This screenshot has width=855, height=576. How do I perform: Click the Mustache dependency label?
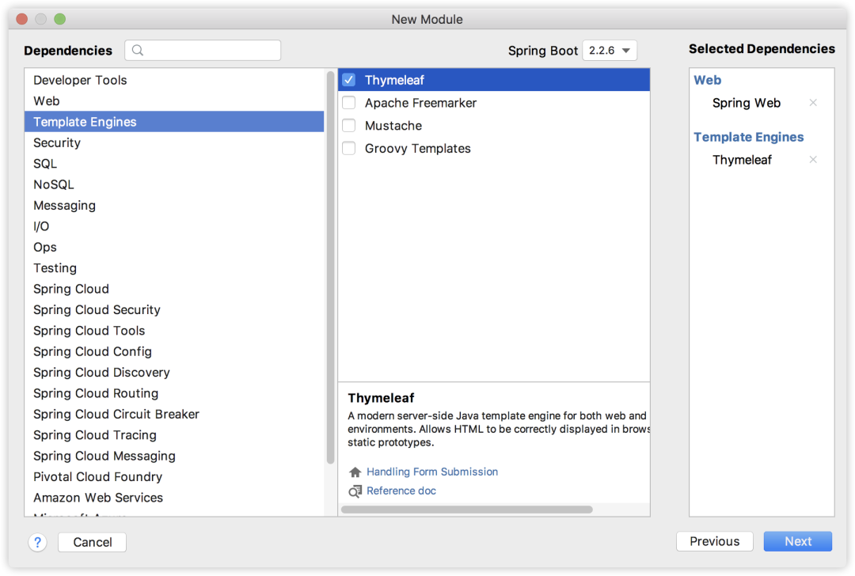pyautogui.click(x=393, y=126)
